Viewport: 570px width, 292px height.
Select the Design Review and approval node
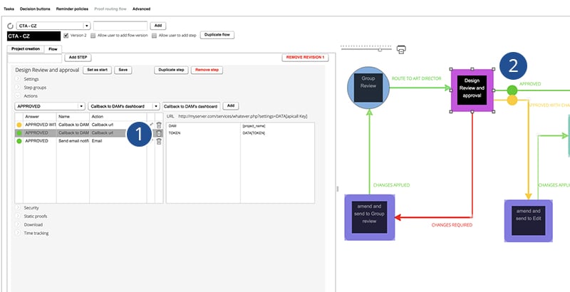[472, 90]
